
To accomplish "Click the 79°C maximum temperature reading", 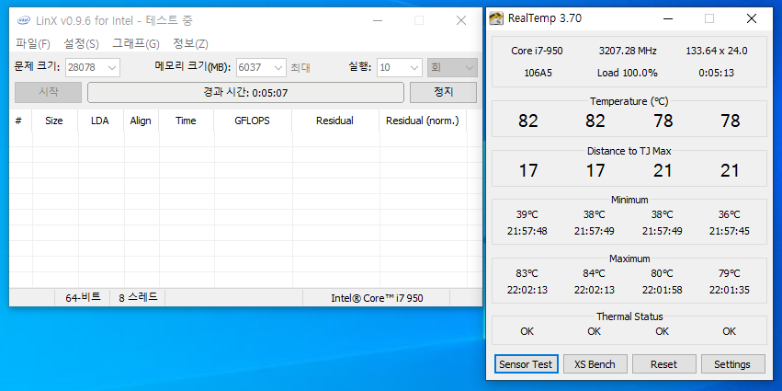I will point(729,273).
